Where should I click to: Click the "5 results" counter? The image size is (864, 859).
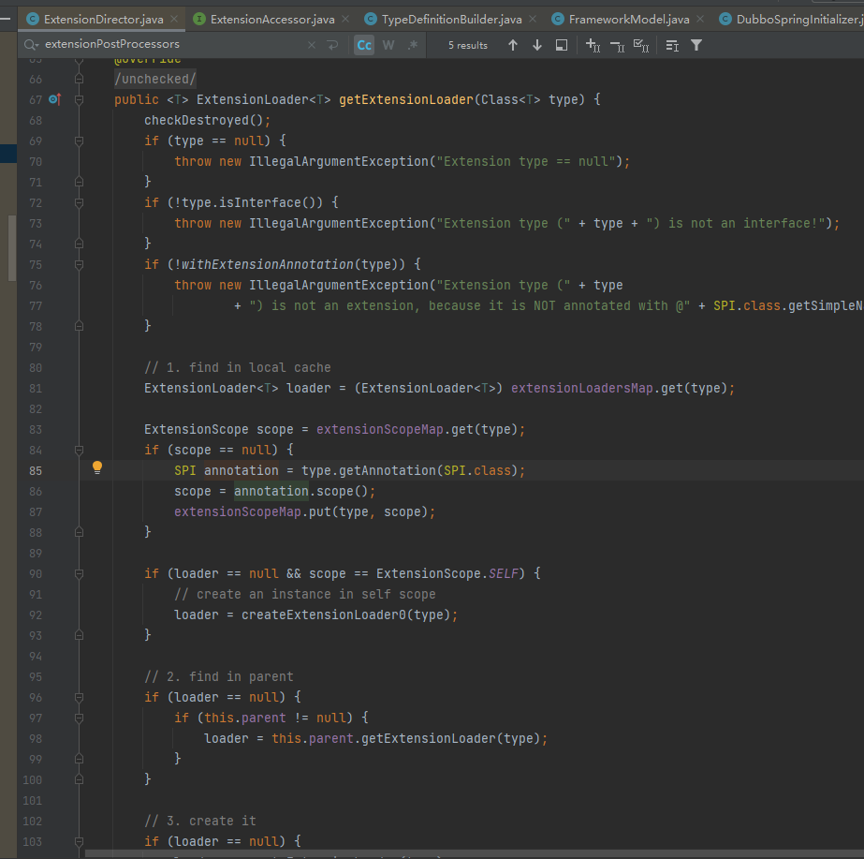(x=468, y=45)
